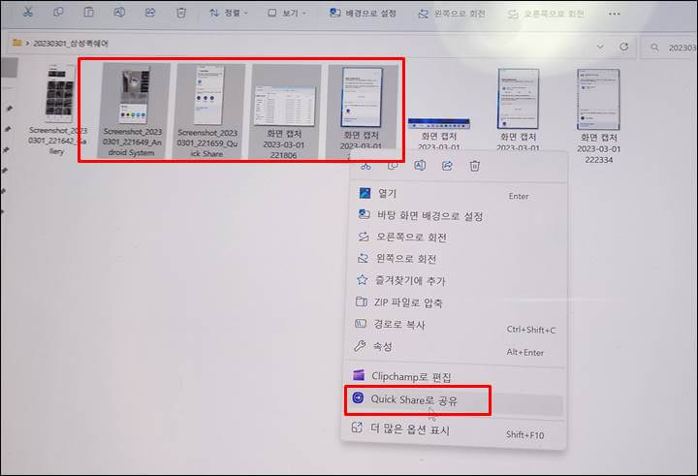This screenshot has height=476, width=698.
Task: Choose 왼쪽으로 회전 in the context menu
Action: 455,258
